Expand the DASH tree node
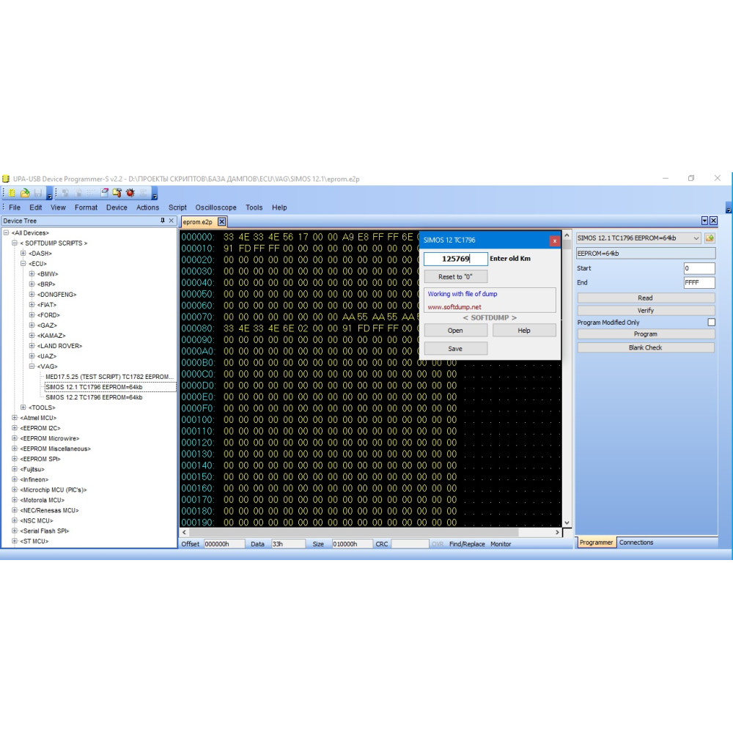The image size is (733, 733). click(23, 254)
